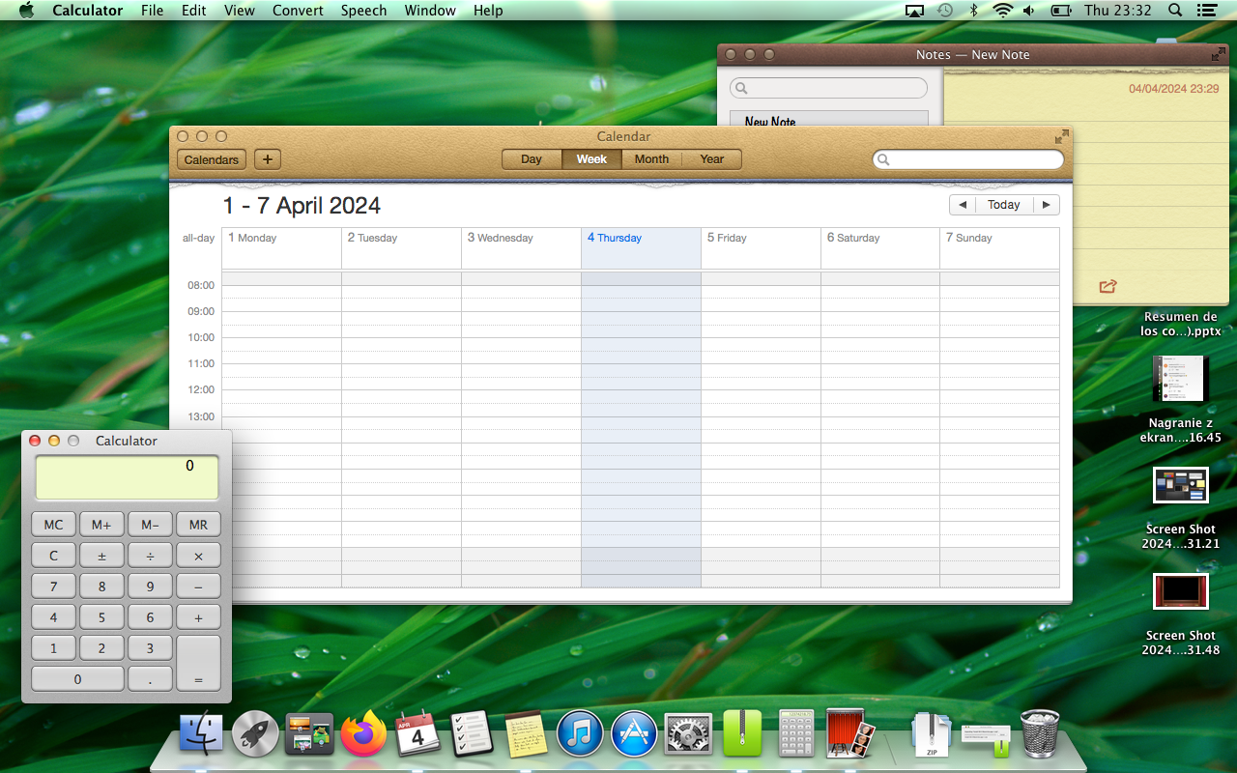Open the View menu
Image resolution: width=1237 pixels, height=773 pixels.
click(240, 11)
